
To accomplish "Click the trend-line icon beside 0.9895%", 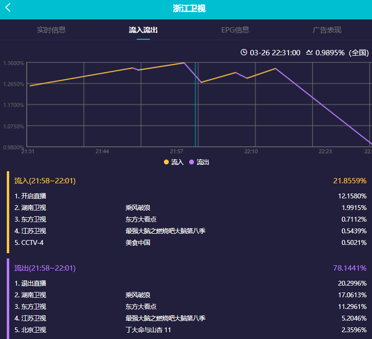I will coord(309,52).
